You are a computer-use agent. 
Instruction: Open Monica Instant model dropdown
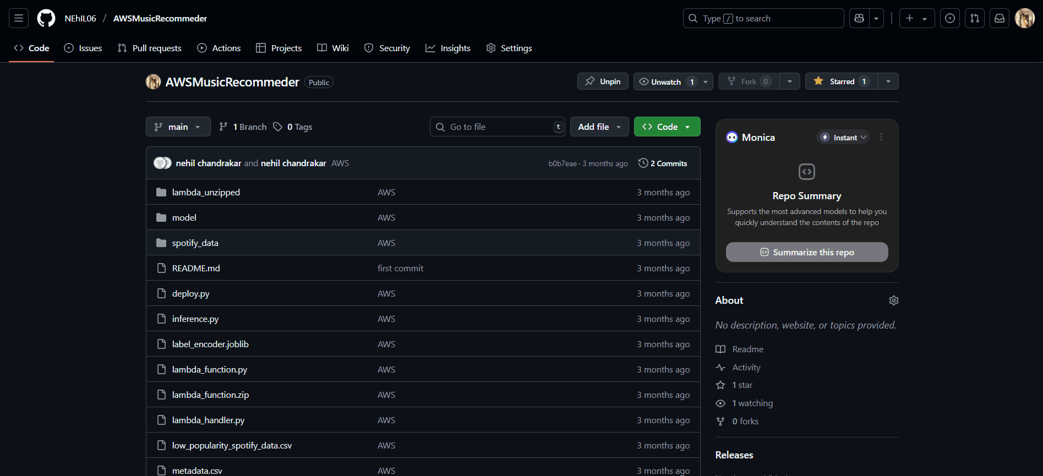click(843, 138)
